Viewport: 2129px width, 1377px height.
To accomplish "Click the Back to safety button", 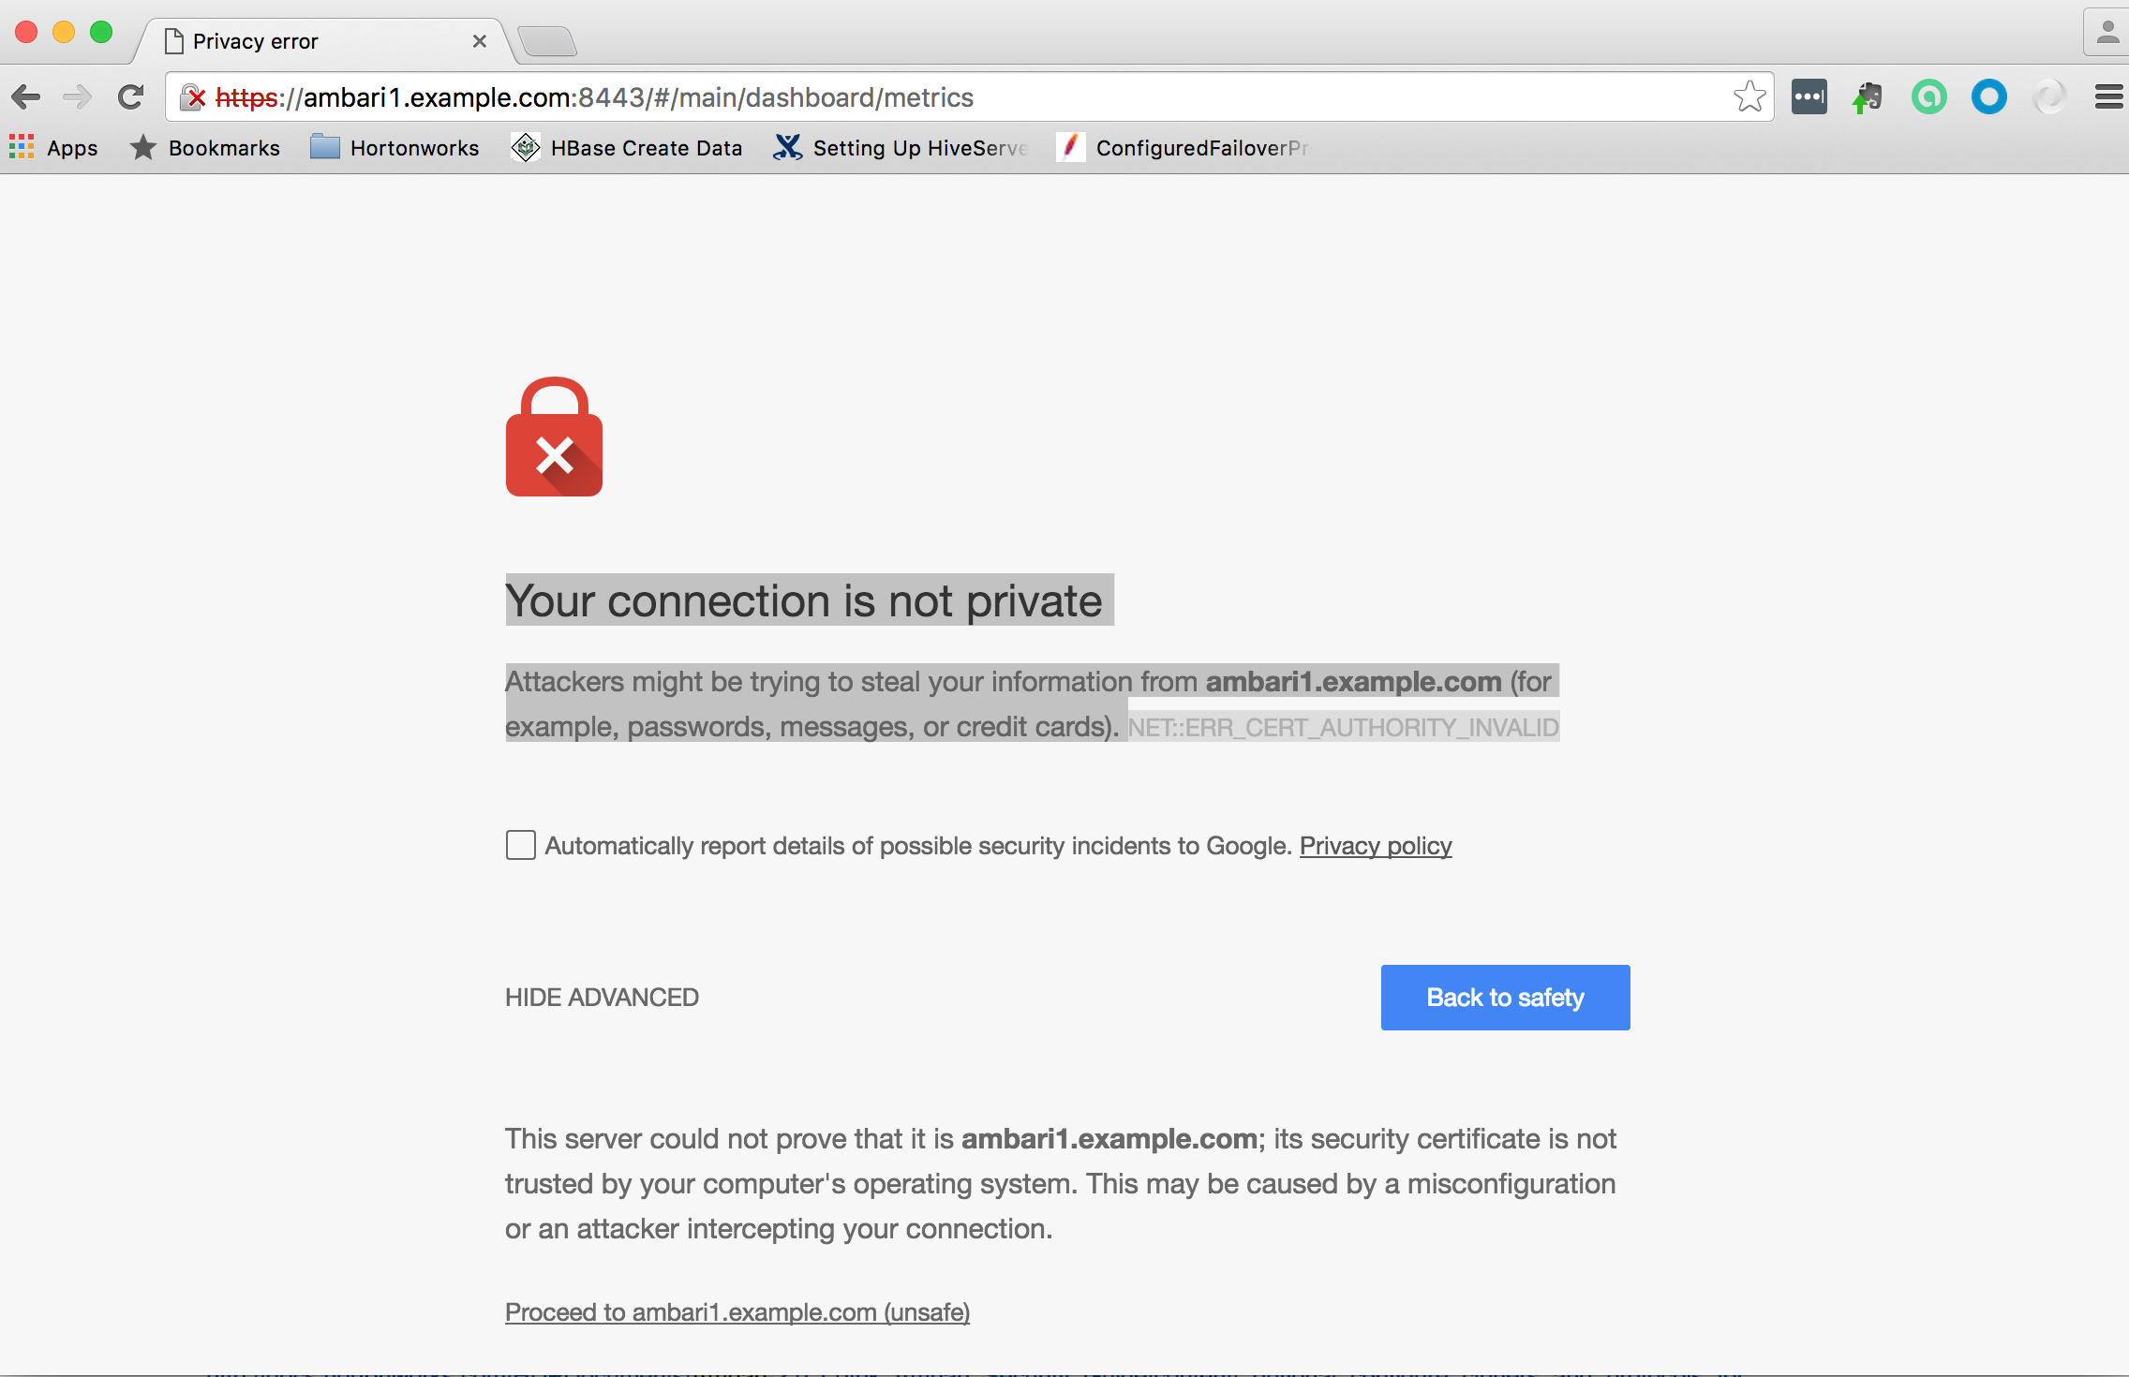I will [1505, 998].
